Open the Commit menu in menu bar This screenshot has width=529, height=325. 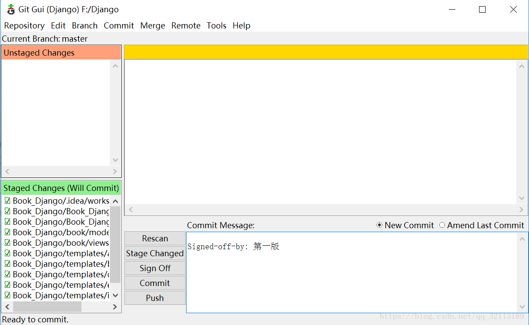119,25
